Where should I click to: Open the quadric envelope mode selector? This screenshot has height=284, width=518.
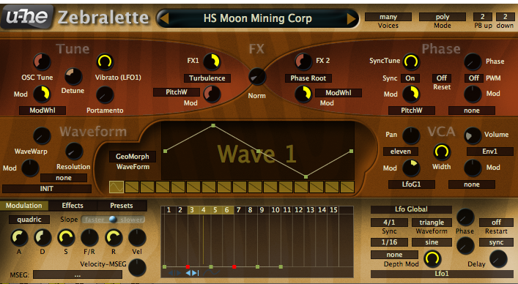[29, 220]
